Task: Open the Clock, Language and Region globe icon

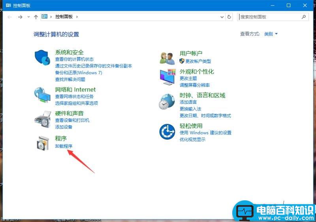Action: [167, 102]
